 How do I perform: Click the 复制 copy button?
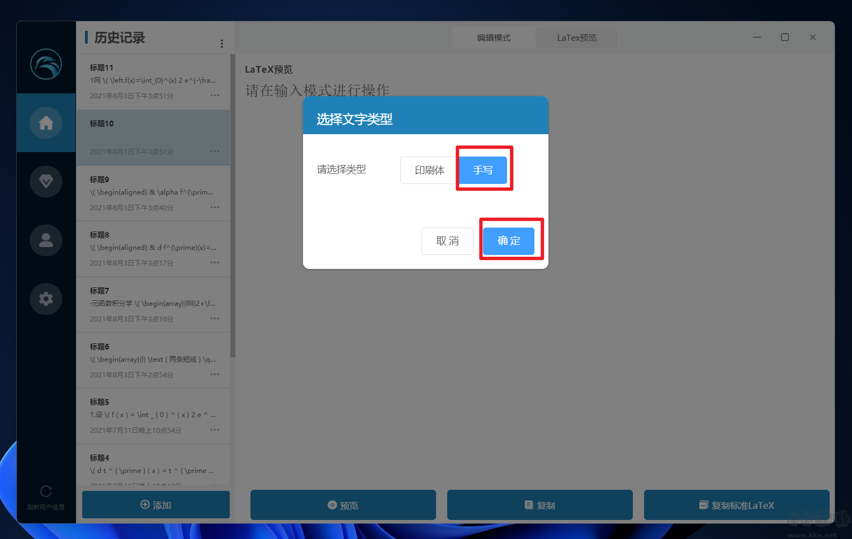(x=540, y=505)
